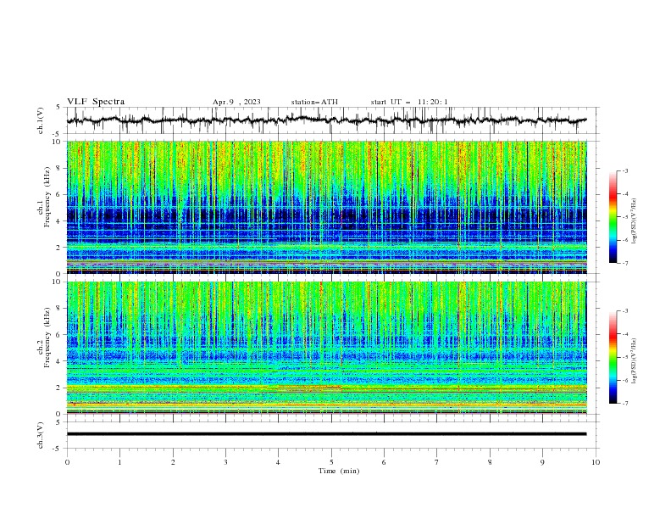Viewport: 671px width, 519px height.
Task: Click the "station=ATH" label
Action: click(314, 102)
